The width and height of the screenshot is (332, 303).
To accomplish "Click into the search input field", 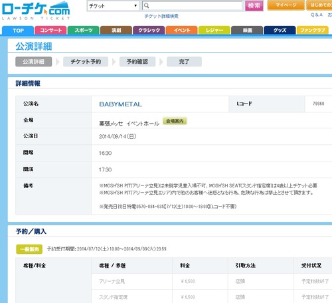I will (192, 6).
